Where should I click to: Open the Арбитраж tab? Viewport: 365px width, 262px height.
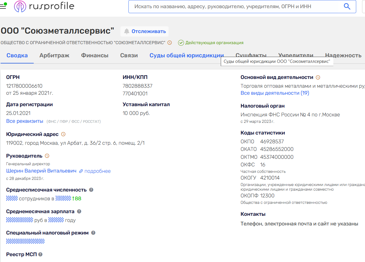click(x=55, y=55)
